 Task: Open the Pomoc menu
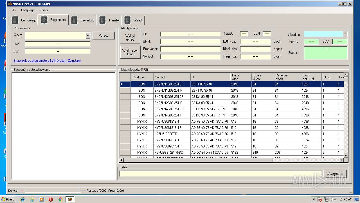point(44,10)
